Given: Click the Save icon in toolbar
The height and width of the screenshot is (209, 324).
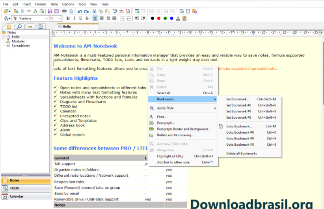Looking at the screenshot, I should 50,11.
